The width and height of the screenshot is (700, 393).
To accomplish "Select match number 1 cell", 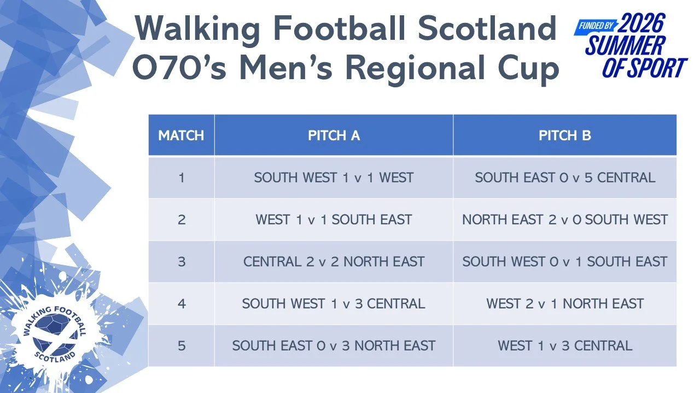I will (181, 177).
